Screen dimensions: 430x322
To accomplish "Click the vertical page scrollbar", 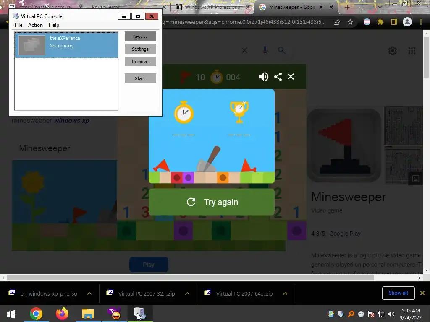I will click(x=426, y=57).
